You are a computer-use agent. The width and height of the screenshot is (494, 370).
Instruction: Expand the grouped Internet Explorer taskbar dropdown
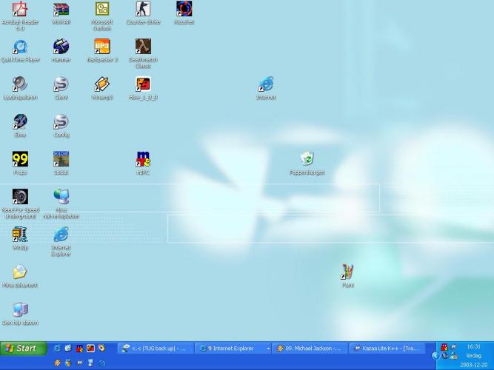(268, 349)
